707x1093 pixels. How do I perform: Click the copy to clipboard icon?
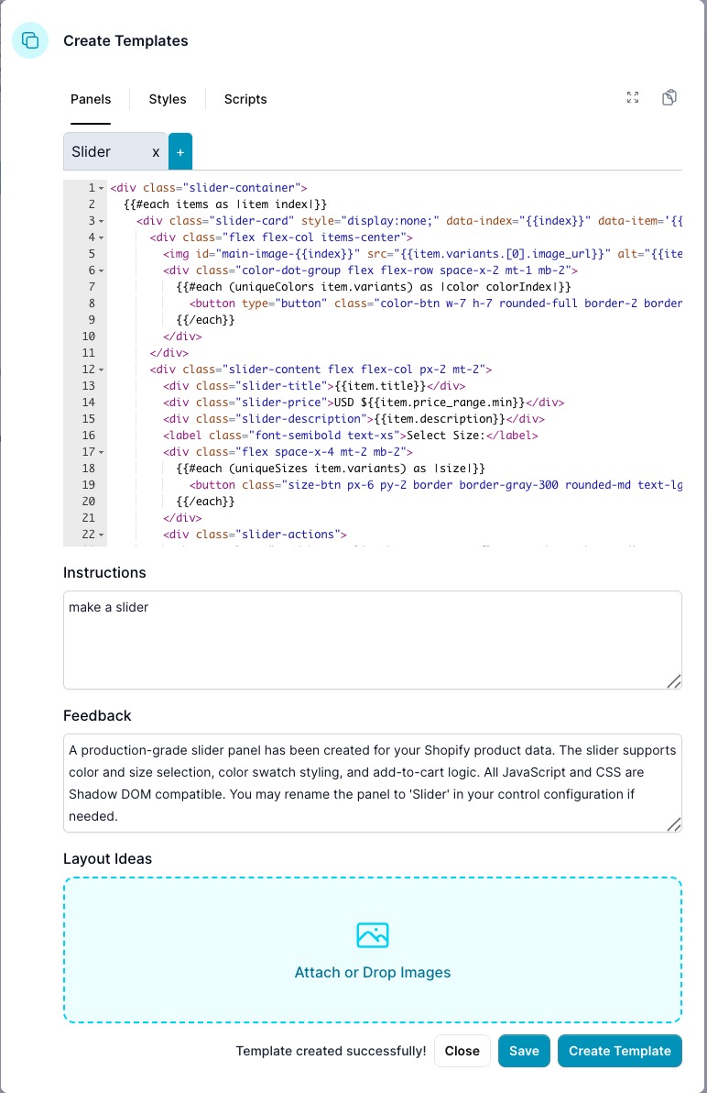tap(669, 98)
